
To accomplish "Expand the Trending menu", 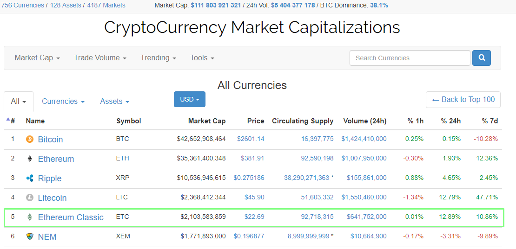I will 158,58.
